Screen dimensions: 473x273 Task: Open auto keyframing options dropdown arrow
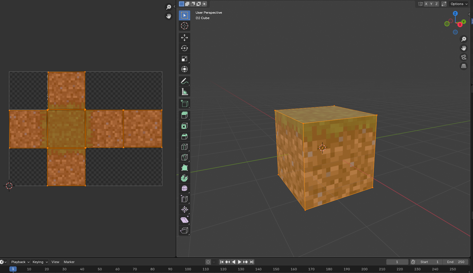214,262
